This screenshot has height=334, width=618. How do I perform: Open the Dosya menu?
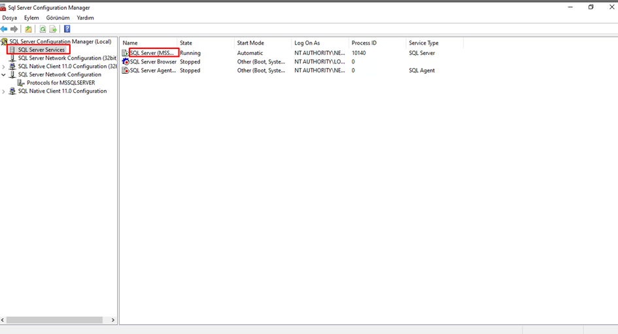click(9, 18)
